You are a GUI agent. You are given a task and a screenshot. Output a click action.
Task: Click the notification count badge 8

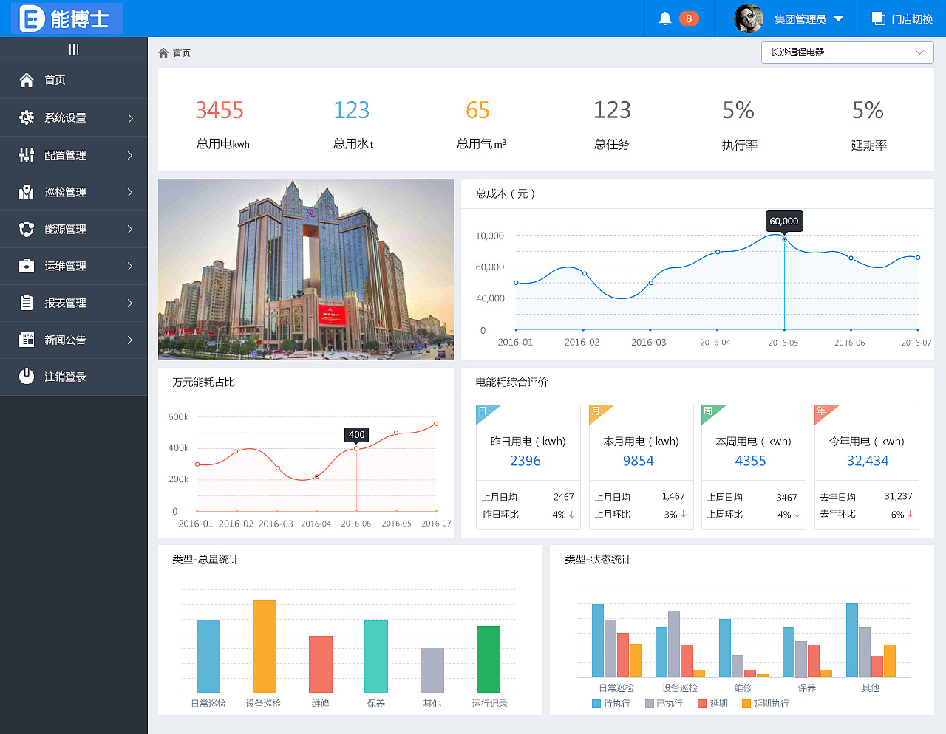[x=689, y=18]
